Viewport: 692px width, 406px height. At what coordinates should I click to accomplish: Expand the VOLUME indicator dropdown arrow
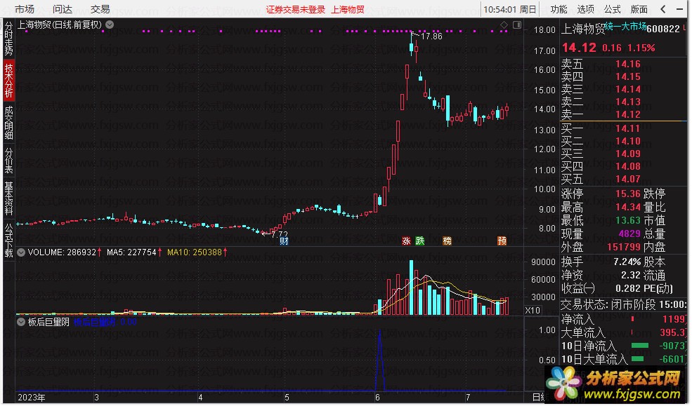[21, 252]
